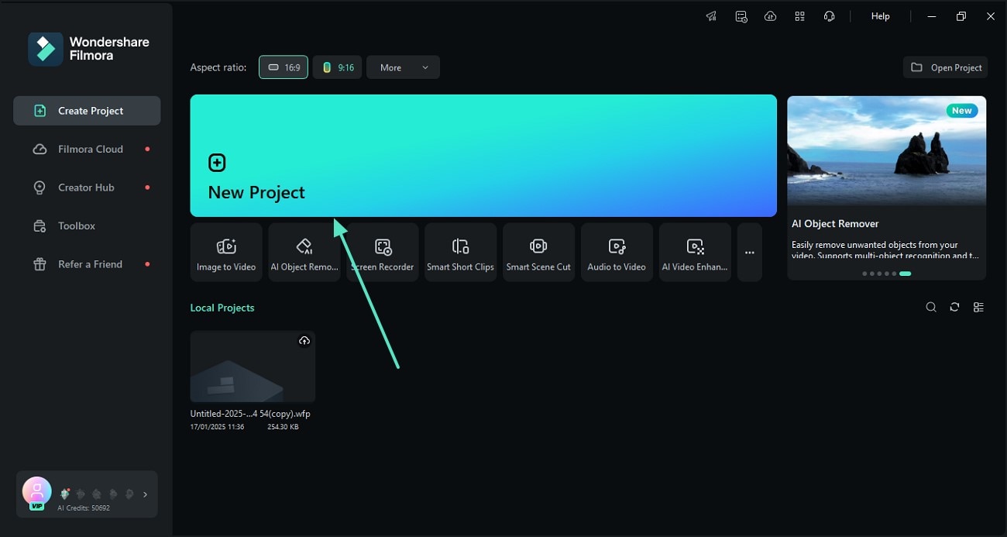This screenshot has height=537, width=1007.
Task: Click the paper plane feedback icon
Action: [x=711, y=16]
